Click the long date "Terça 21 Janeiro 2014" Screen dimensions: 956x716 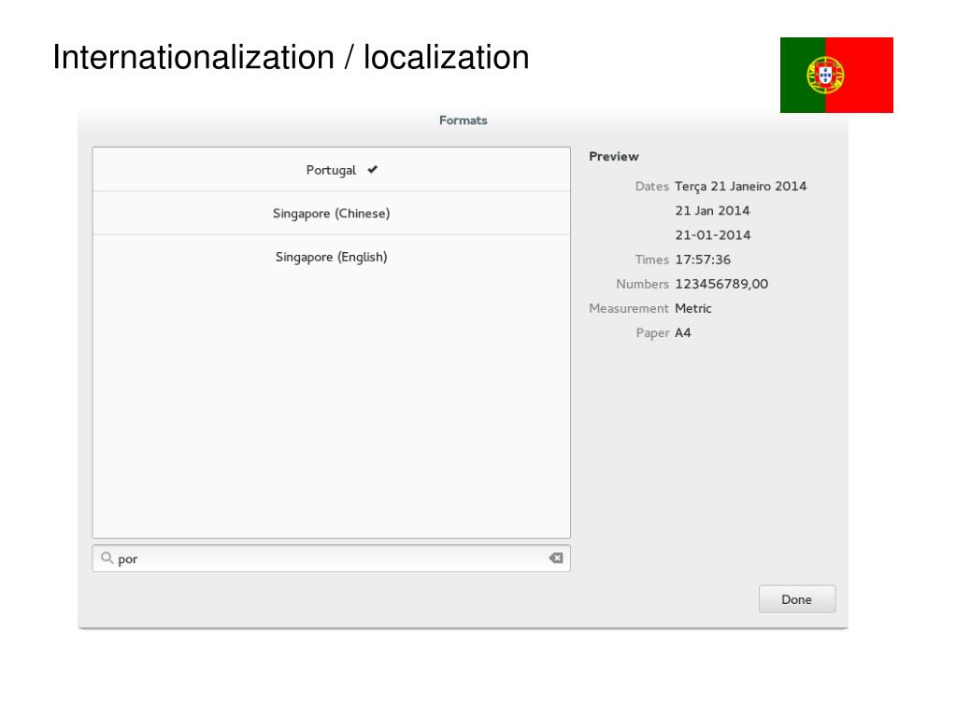[740, 187]
